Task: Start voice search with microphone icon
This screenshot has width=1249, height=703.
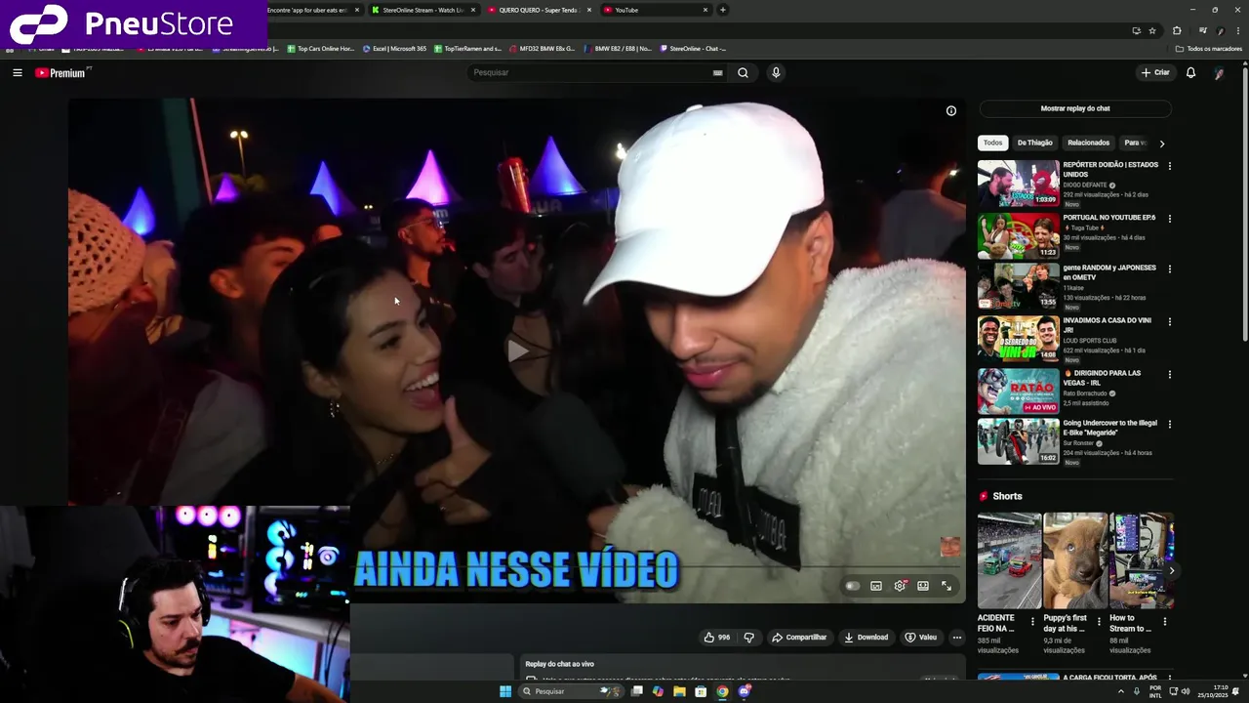Action: (776, 72)
